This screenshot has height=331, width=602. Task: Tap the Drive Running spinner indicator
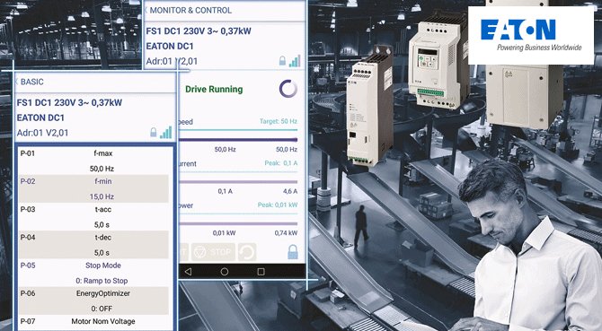[x=288, y=89]
